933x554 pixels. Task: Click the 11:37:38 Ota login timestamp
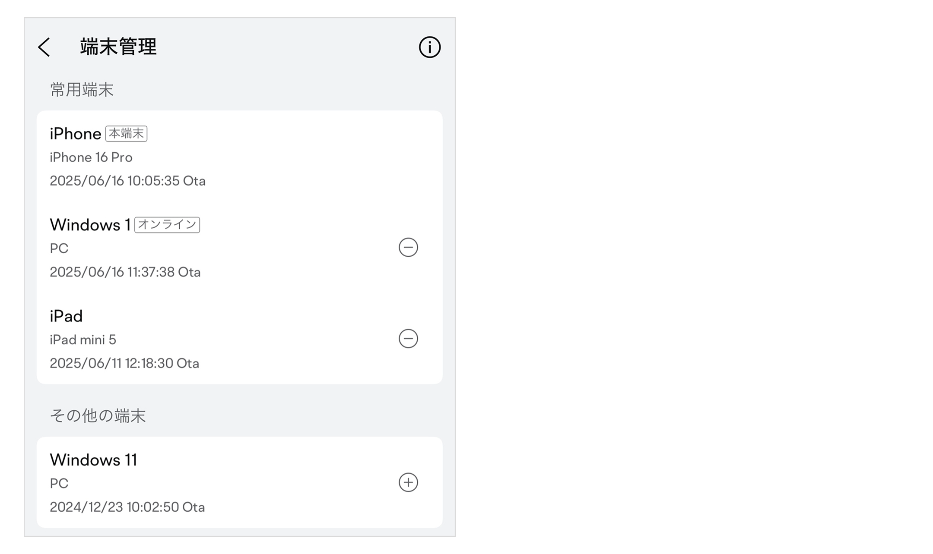[125, 272]
